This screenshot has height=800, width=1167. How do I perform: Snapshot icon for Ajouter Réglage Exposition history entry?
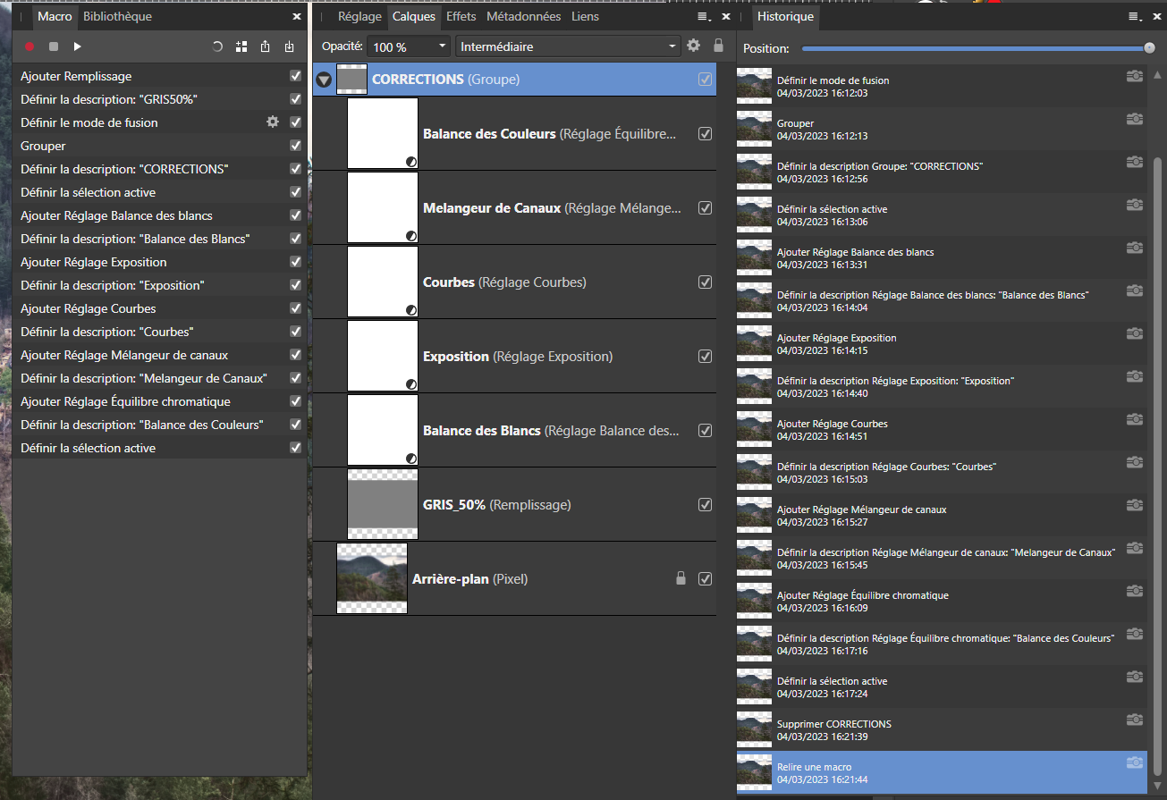click(1135, 333)
